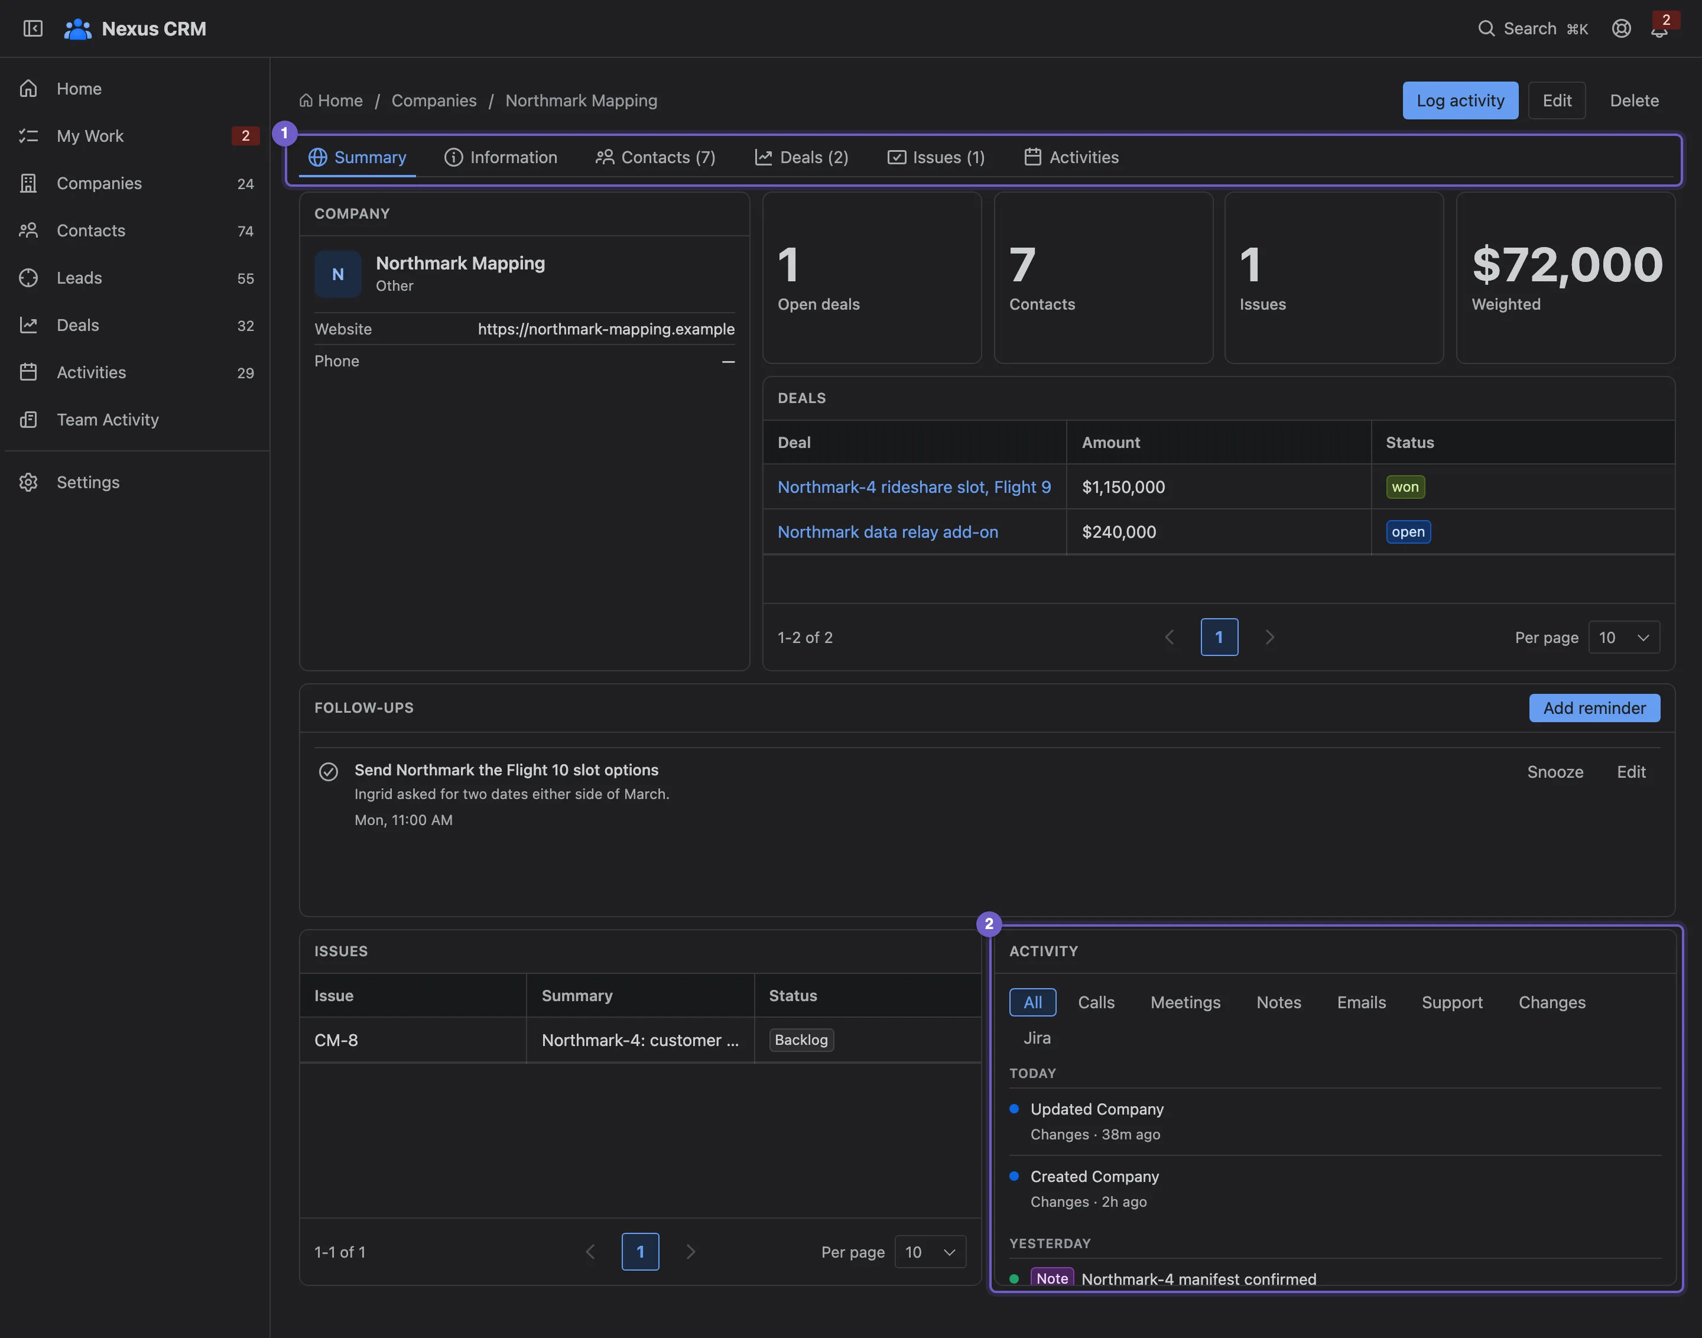Open the search icon in header
1702x1338 pixels.
(1486, 29)
